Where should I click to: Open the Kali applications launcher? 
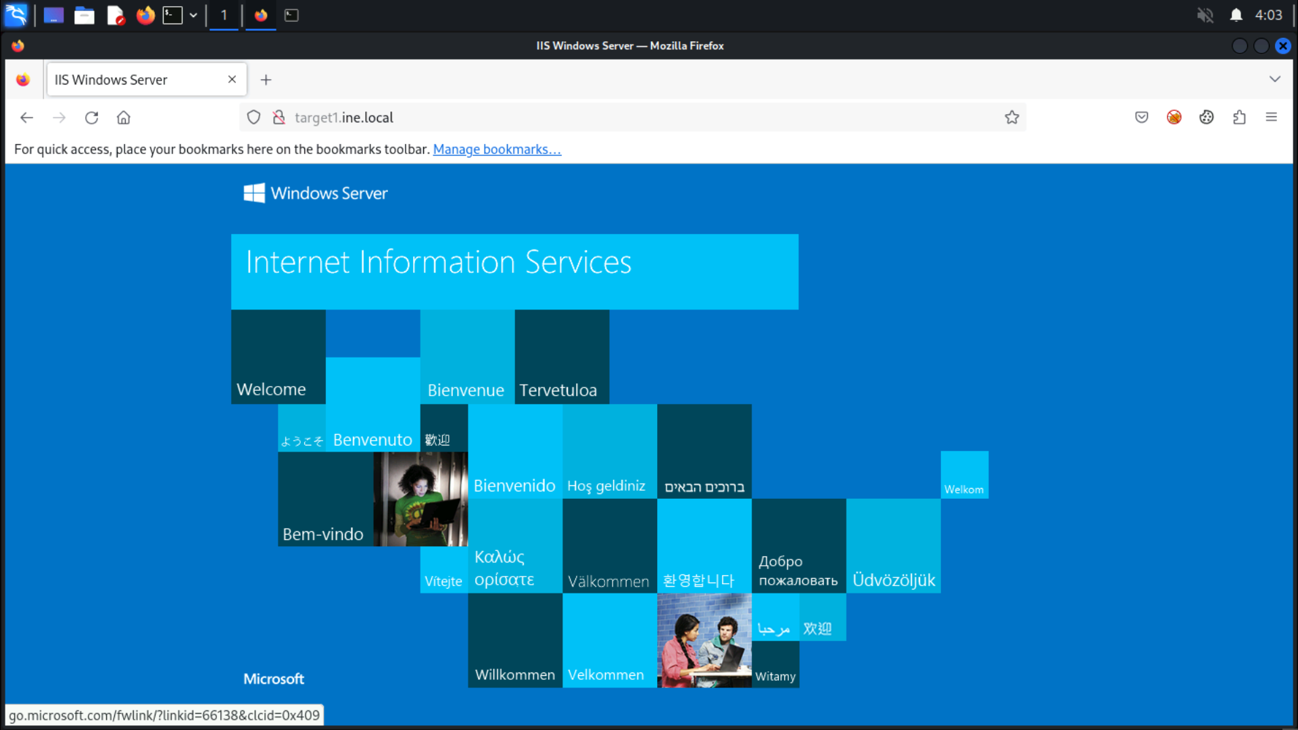pyautogui.click(x=15, y=15)
